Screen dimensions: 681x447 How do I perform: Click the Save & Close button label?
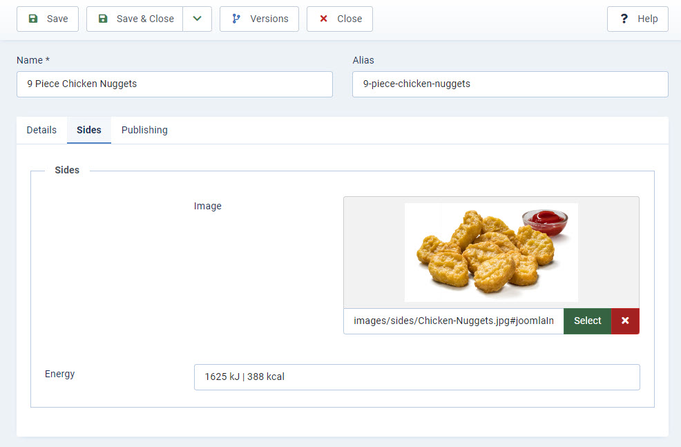click(x=145, y=19)
